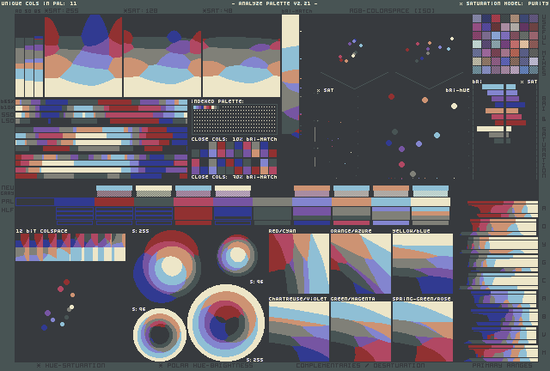550x371 pixels.
Task: Open the indexed palette dotted grid
Action: tap(234, 119)
